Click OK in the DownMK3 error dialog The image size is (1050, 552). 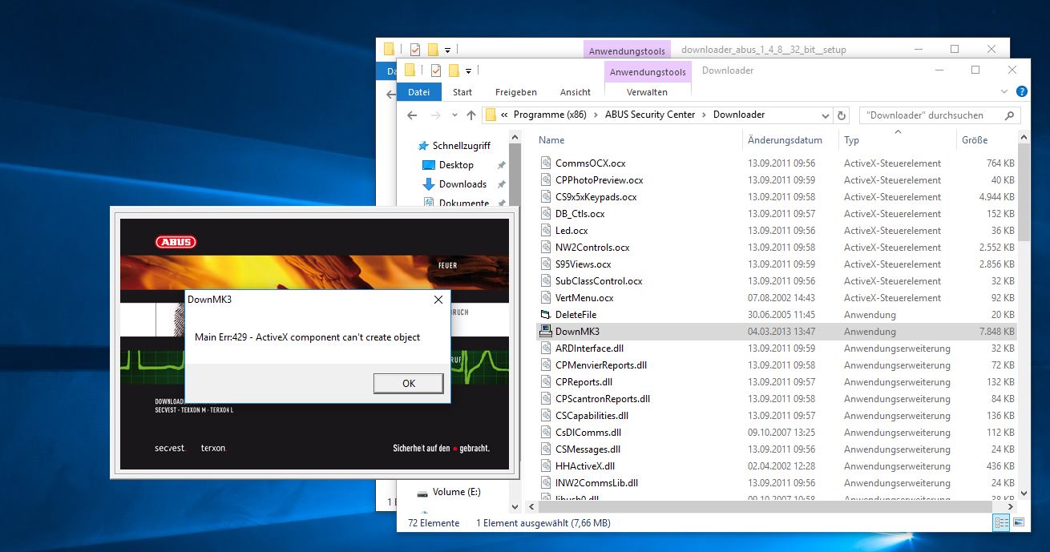tap(408, 383)
